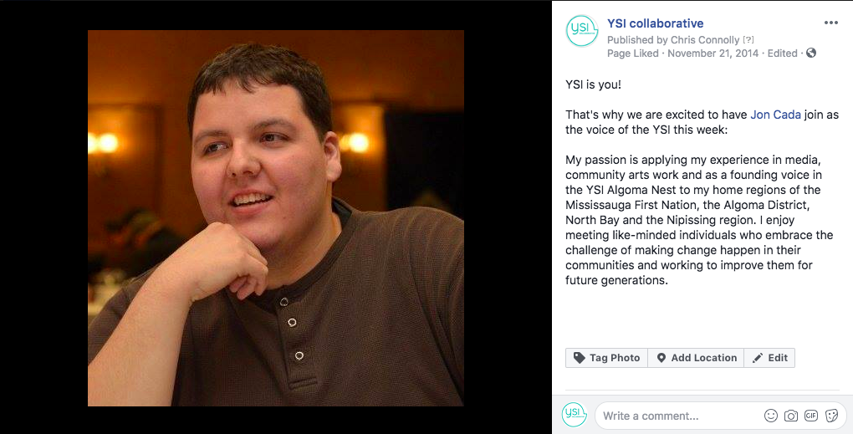Open Jon Cada's tagged profile link
The image size is (853, 434).
(775, 115)
